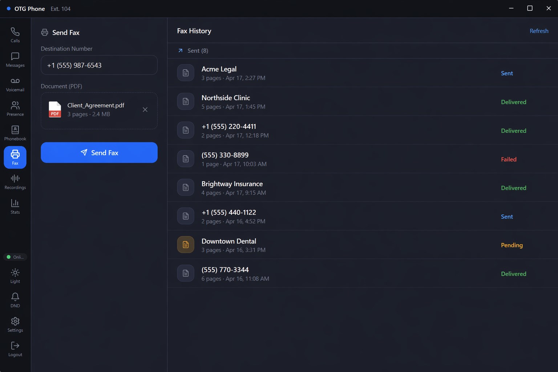Remove the attached Client_Agreement.pdf
Viewport: 558px width, 372px height.
[145, 109]
